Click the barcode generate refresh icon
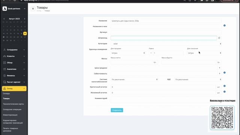Image resolution: width=240 pixels, height=135 pixels. [219, 38]
